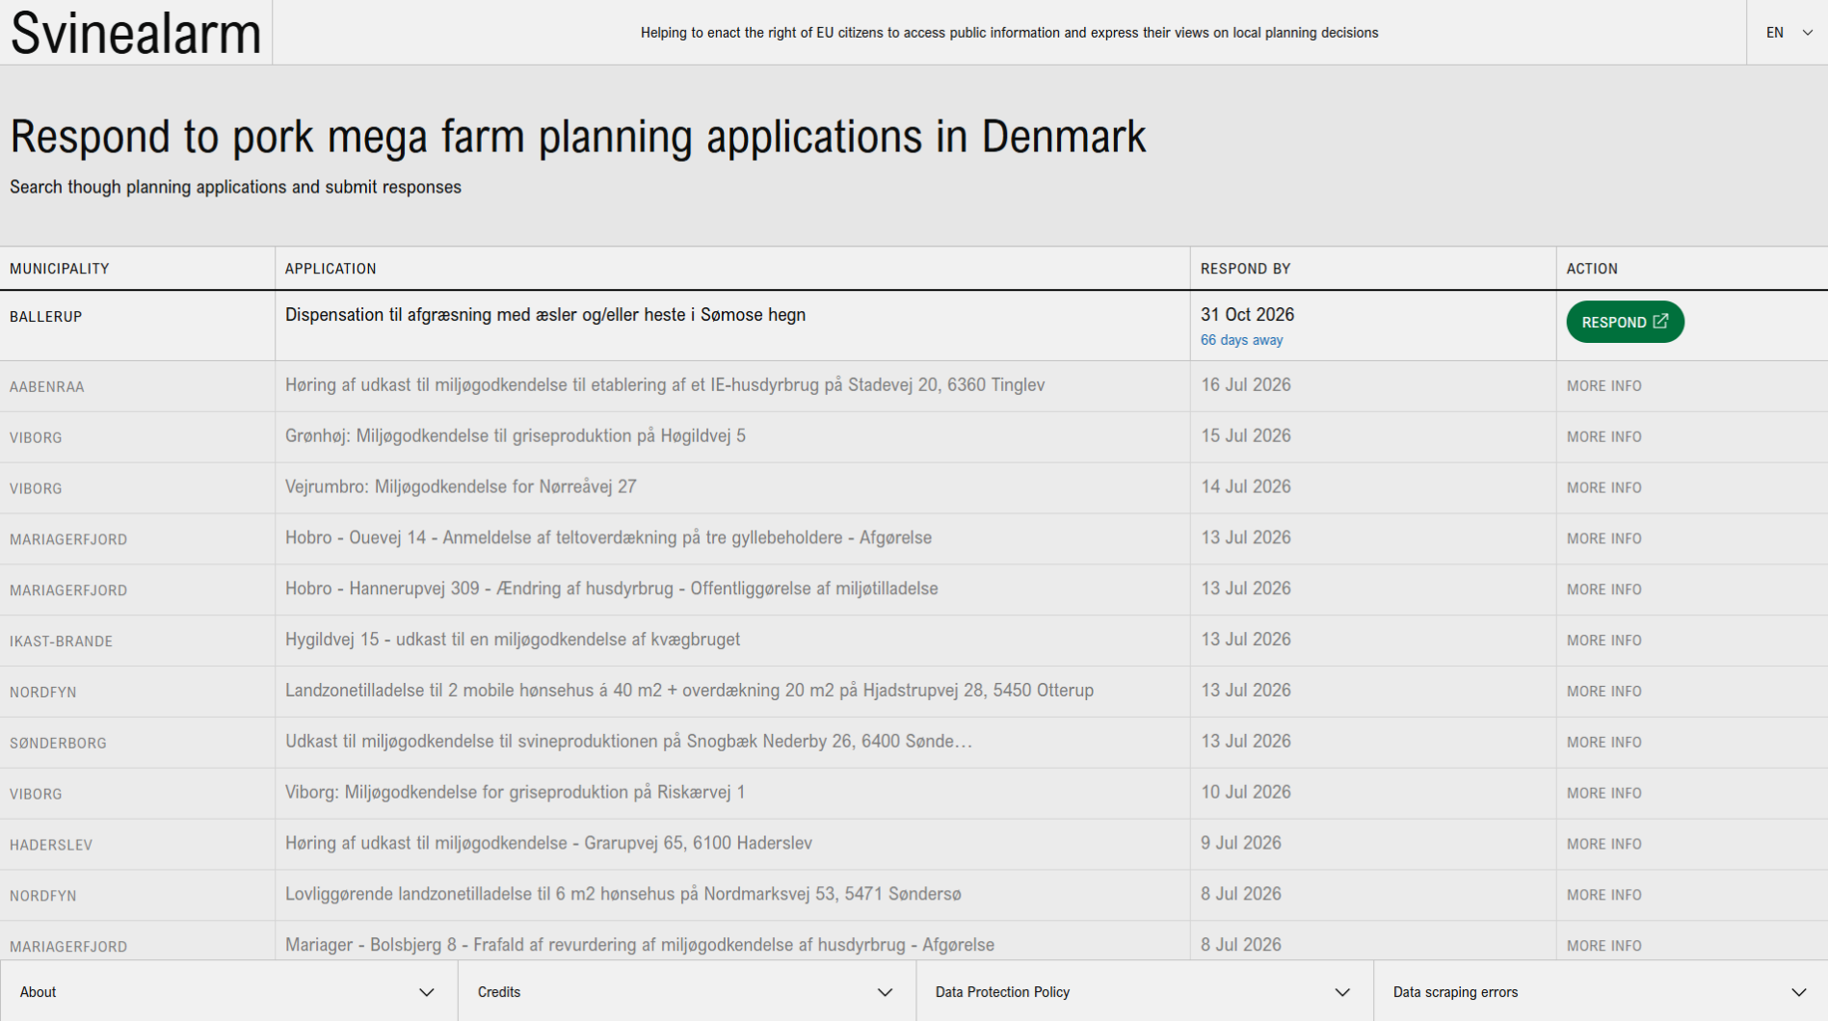Open MORE INFO for Hobro Ouevej 14 row

click(x=1603, y=539)
